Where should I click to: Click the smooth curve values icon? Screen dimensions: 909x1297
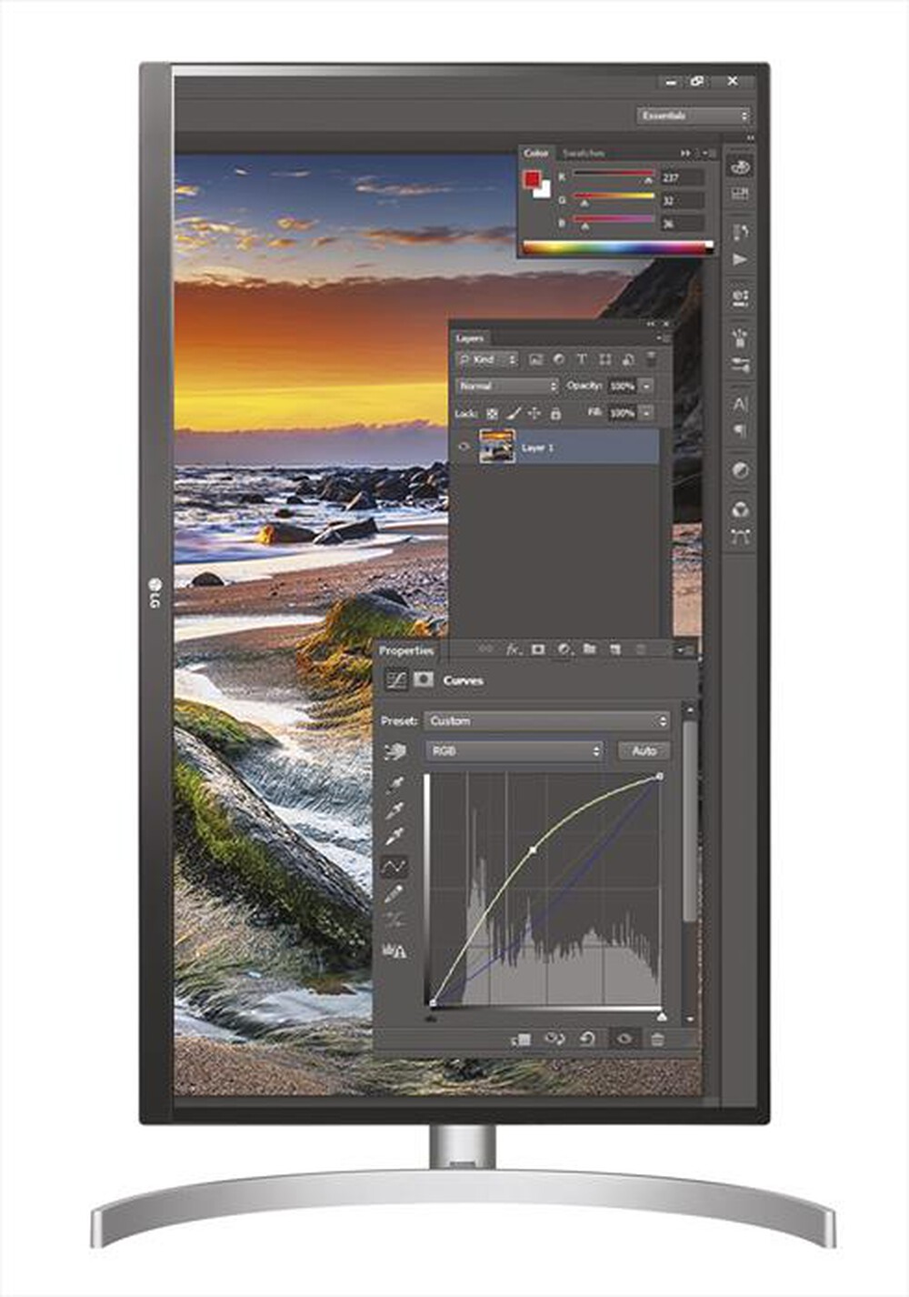tap(395, 920)
